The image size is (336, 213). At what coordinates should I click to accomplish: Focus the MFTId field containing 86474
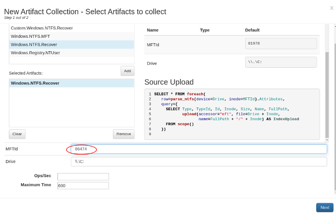[x=199, y=149]
